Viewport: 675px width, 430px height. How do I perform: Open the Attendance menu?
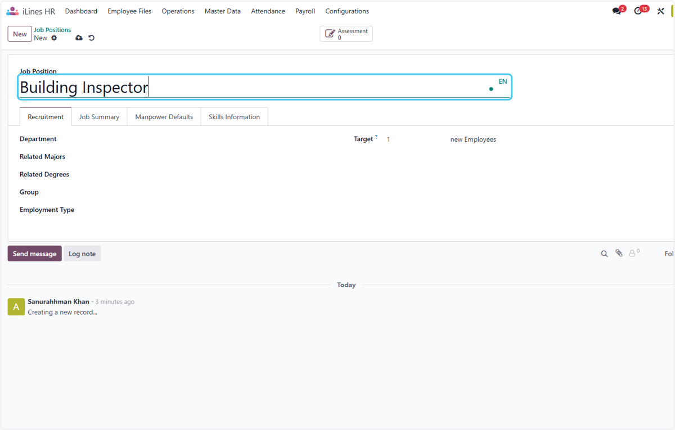click(268, 11)
